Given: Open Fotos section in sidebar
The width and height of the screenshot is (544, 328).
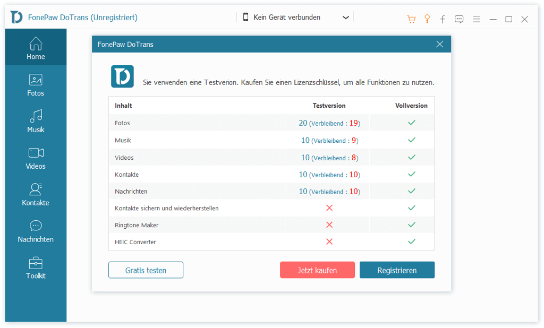Looking at the screenshot, I should coord(36,85).
